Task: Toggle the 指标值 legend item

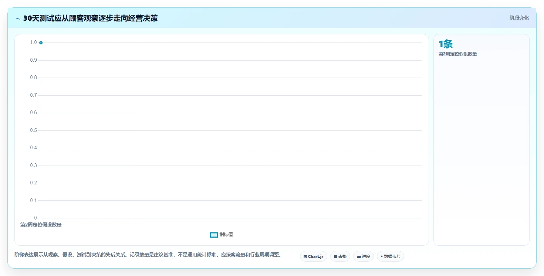Action: coord(222,235)
